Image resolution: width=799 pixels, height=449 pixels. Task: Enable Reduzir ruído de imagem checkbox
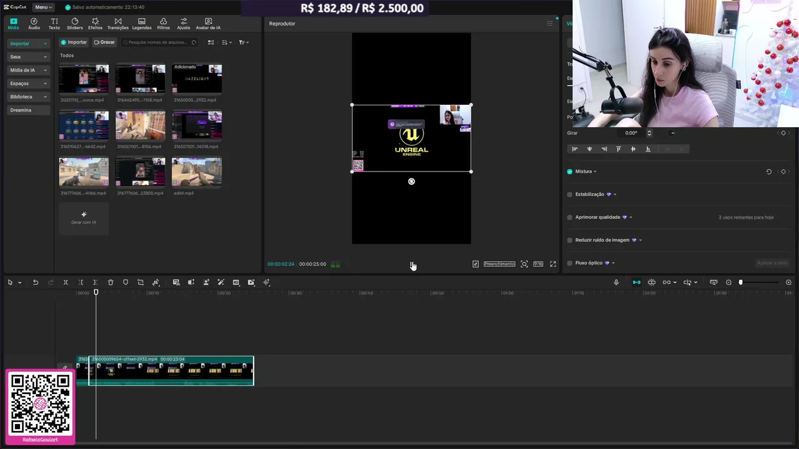point(569,240)
